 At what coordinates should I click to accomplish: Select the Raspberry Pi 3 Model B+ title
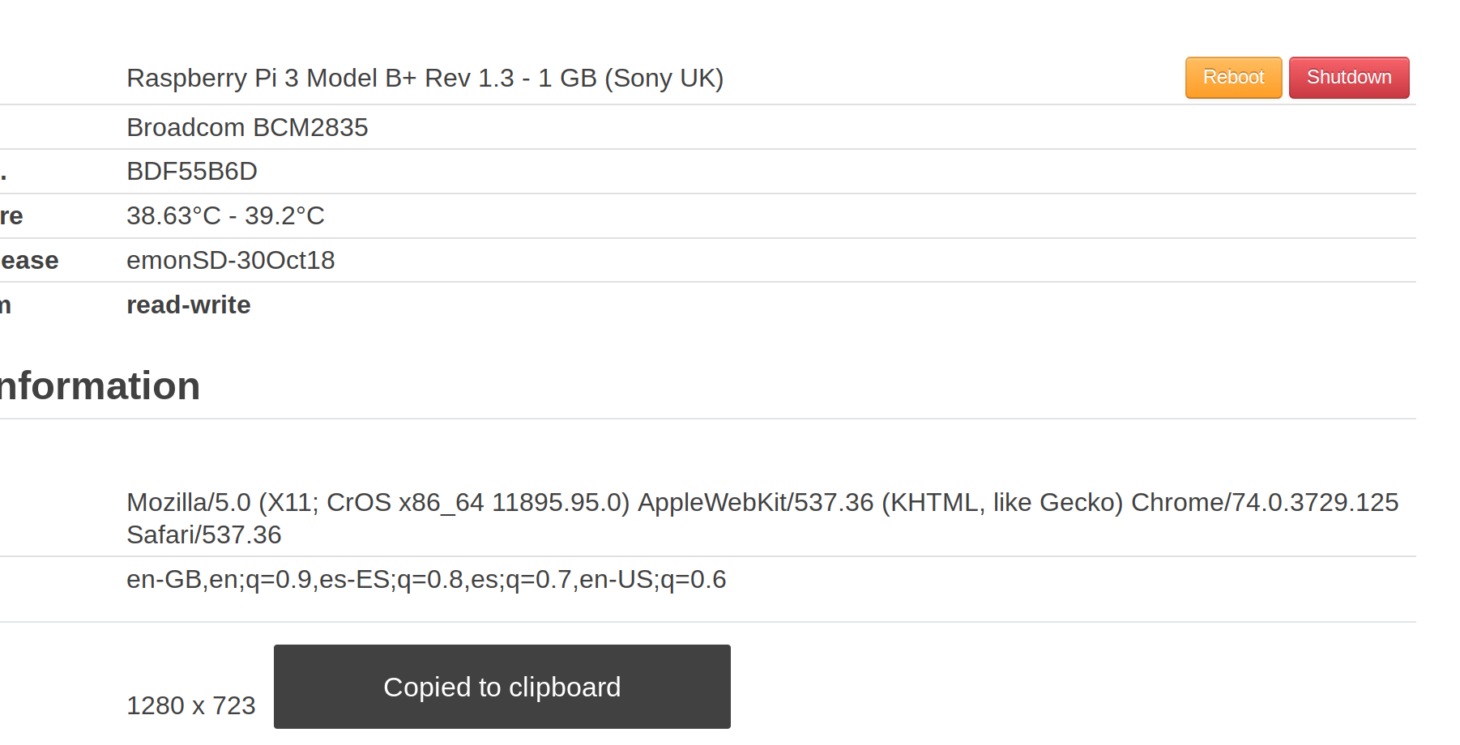click(x=425, y=78)
